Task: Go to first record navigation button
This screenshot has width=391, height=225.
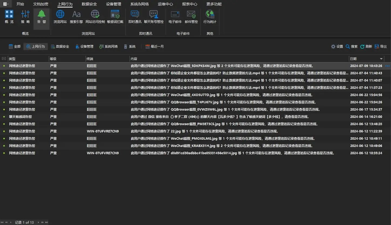Action: (2, 222)
